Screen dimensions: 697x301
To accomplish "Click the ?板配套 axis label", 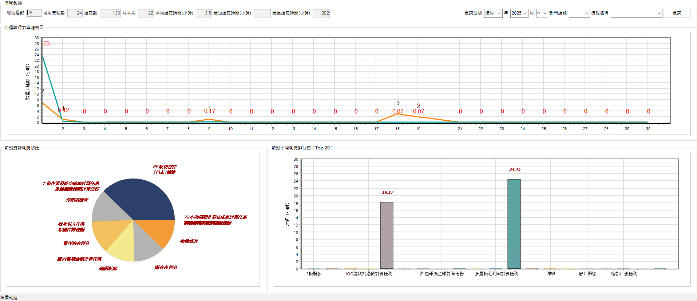I will [x=314, y=274].
